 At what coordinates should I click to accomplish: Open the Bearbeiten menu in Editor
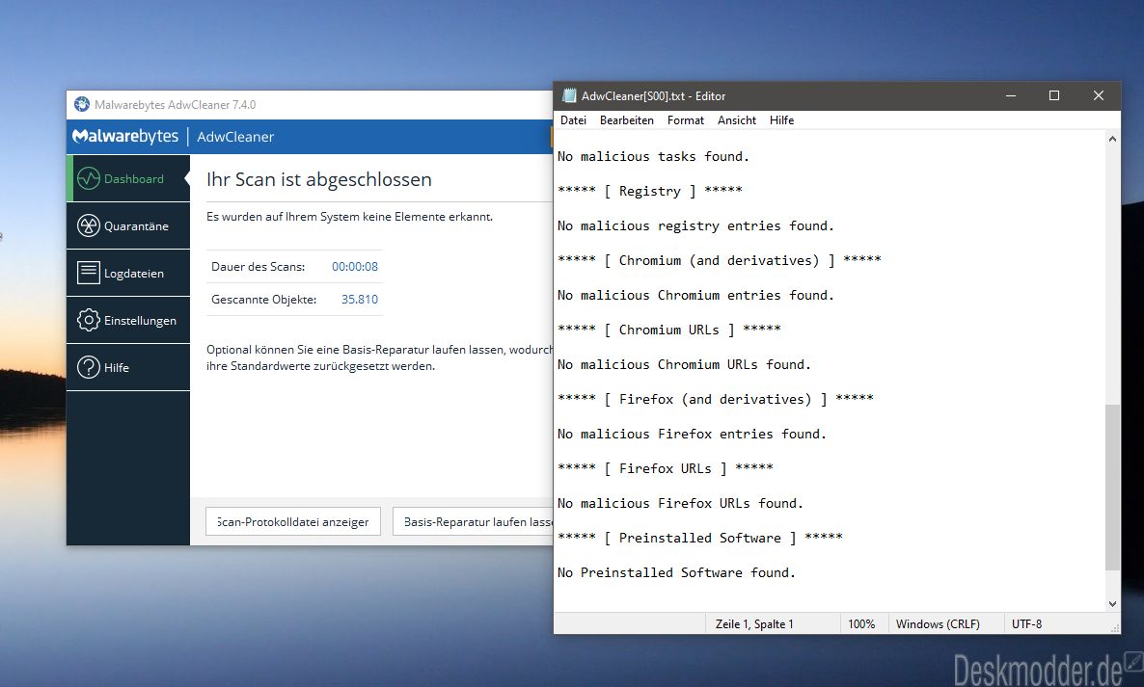(x=627, y=120)
